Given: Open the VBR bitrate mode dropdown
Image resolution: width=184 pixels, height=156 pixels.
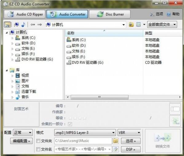Looking at the screenshot, I should click(129, 133).
